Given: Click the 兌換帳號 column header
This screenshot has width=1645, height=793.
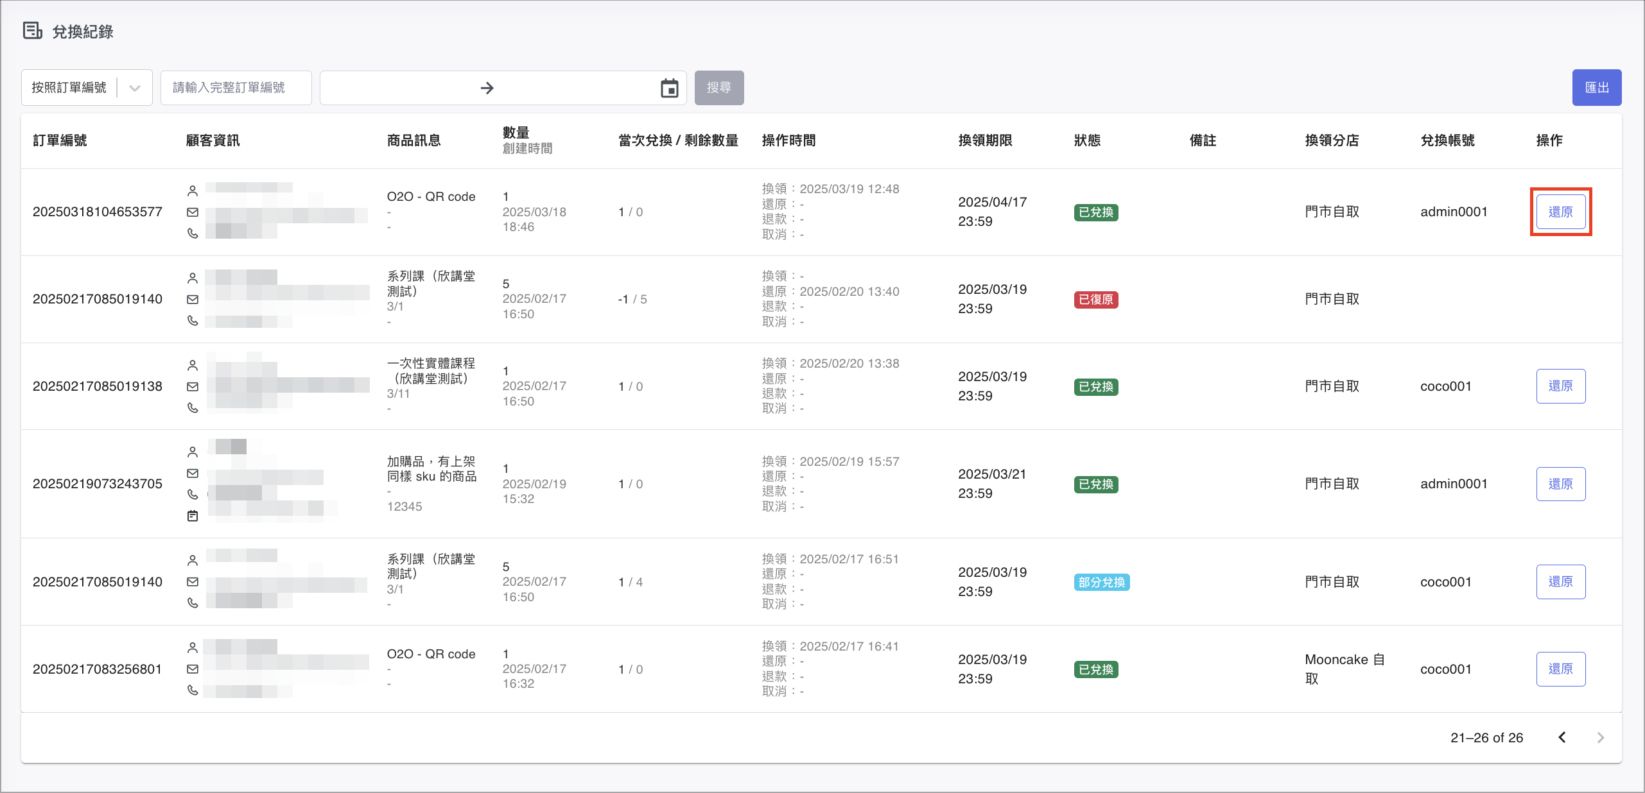Looking at the screenshot, I should pos(1447,141).
